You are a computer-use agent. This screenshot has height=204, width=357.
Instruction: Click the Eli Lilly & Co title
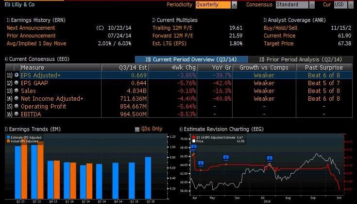click(20, 4)
